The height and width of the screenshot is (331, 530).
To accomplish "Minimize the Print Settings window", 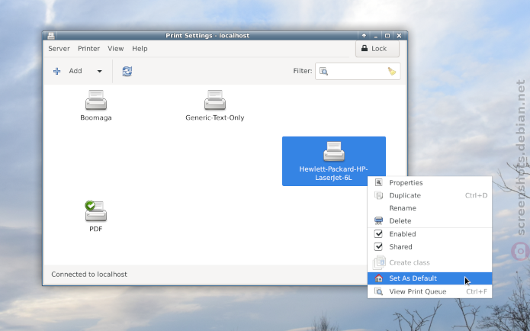I will 376,36.
